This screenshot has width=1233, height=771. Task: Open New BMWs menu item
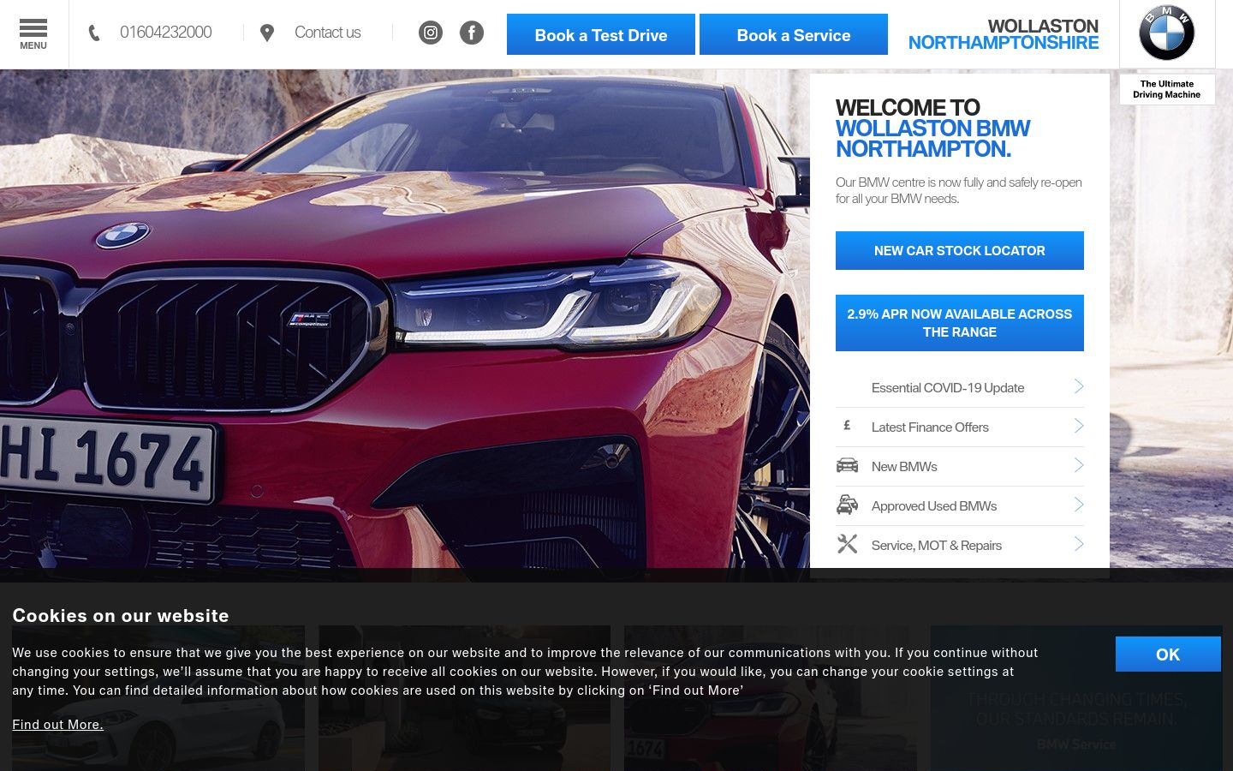(x=960, y=467)
